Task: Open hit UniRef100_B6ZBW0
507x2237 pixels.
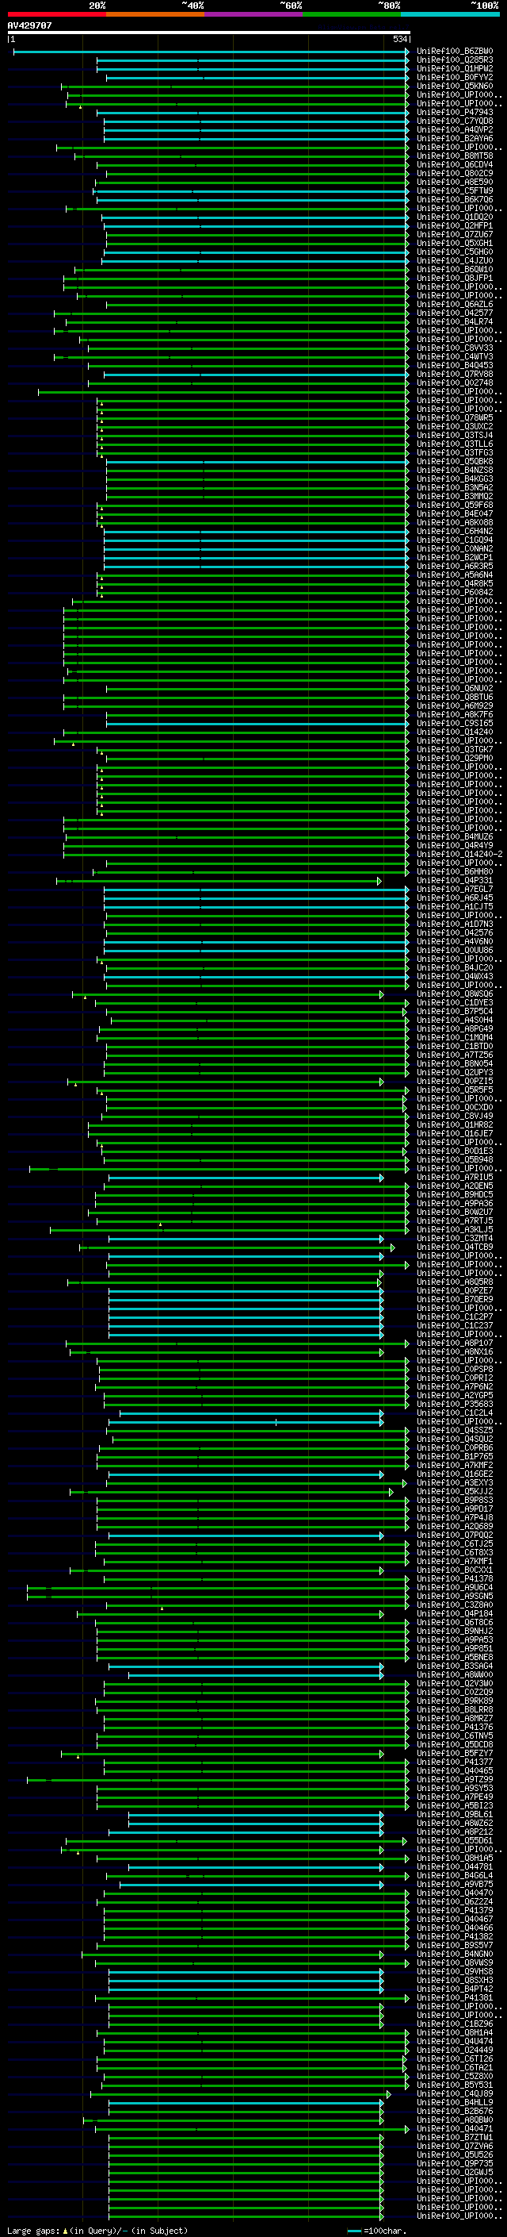Action: click(455, 52)
